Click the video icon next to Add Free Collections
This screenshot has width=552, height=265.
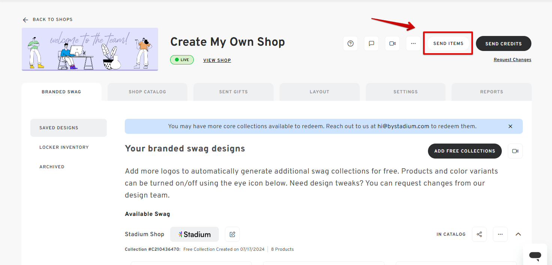pyautogui.click(x=515, y=151)
